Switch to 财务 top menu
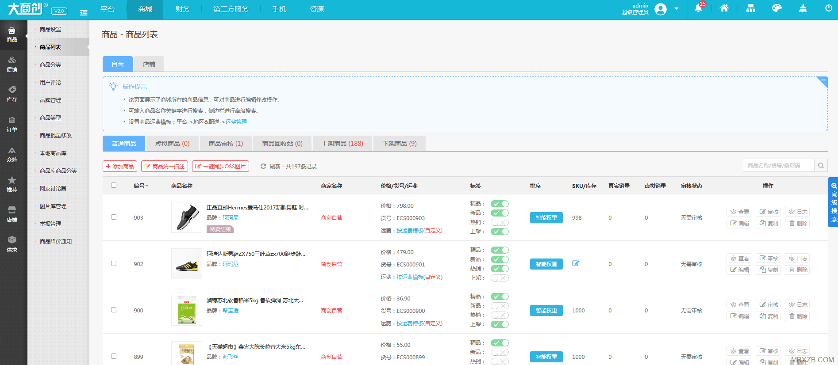This screenshot has height=365, width=838. pos(182,9)
